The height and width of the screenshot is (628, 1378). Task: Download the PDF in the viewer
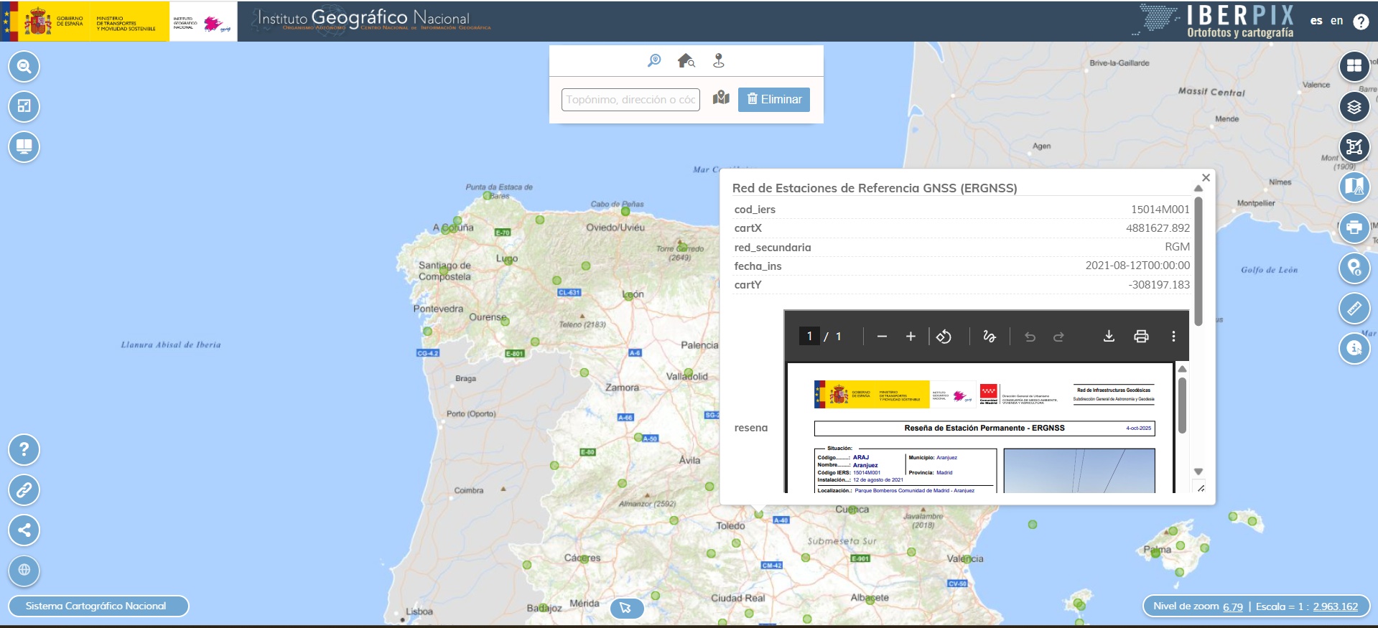click(x=1109, y=336)
